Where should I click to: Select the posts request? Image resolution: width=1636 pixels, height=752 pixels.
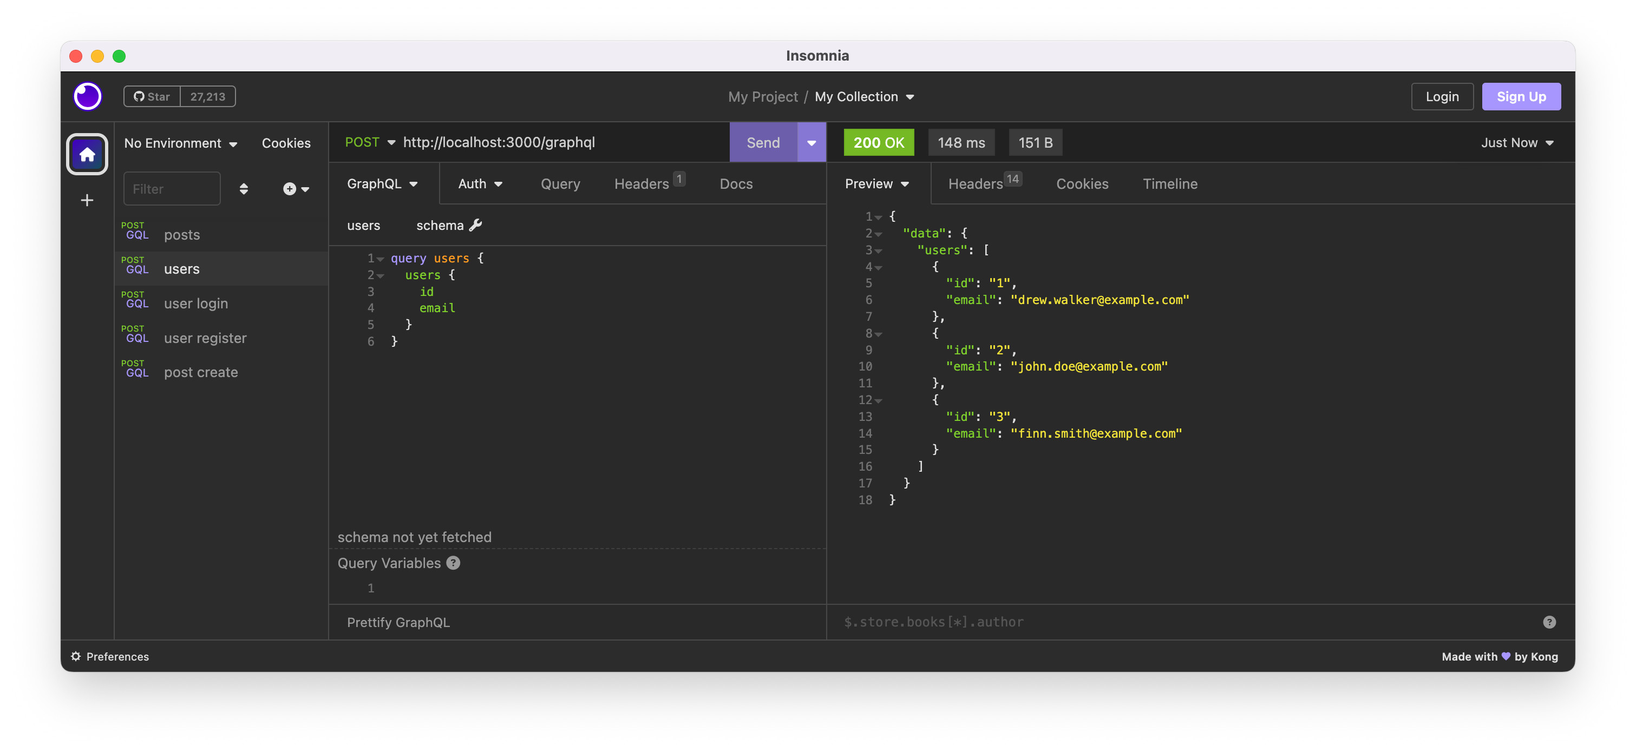click(x=221, y=234)
